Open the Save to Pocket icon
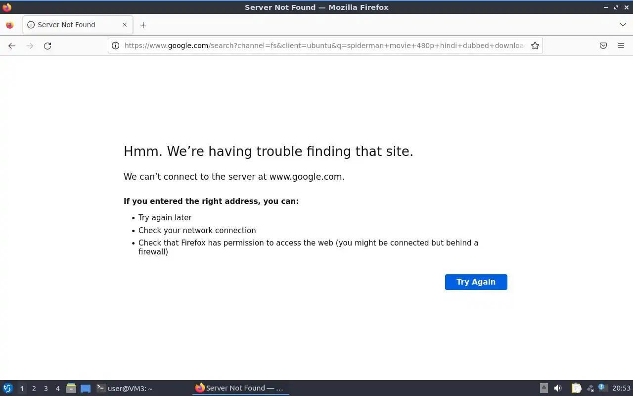Viewport: 633px width, 396px height. point(603,46)
